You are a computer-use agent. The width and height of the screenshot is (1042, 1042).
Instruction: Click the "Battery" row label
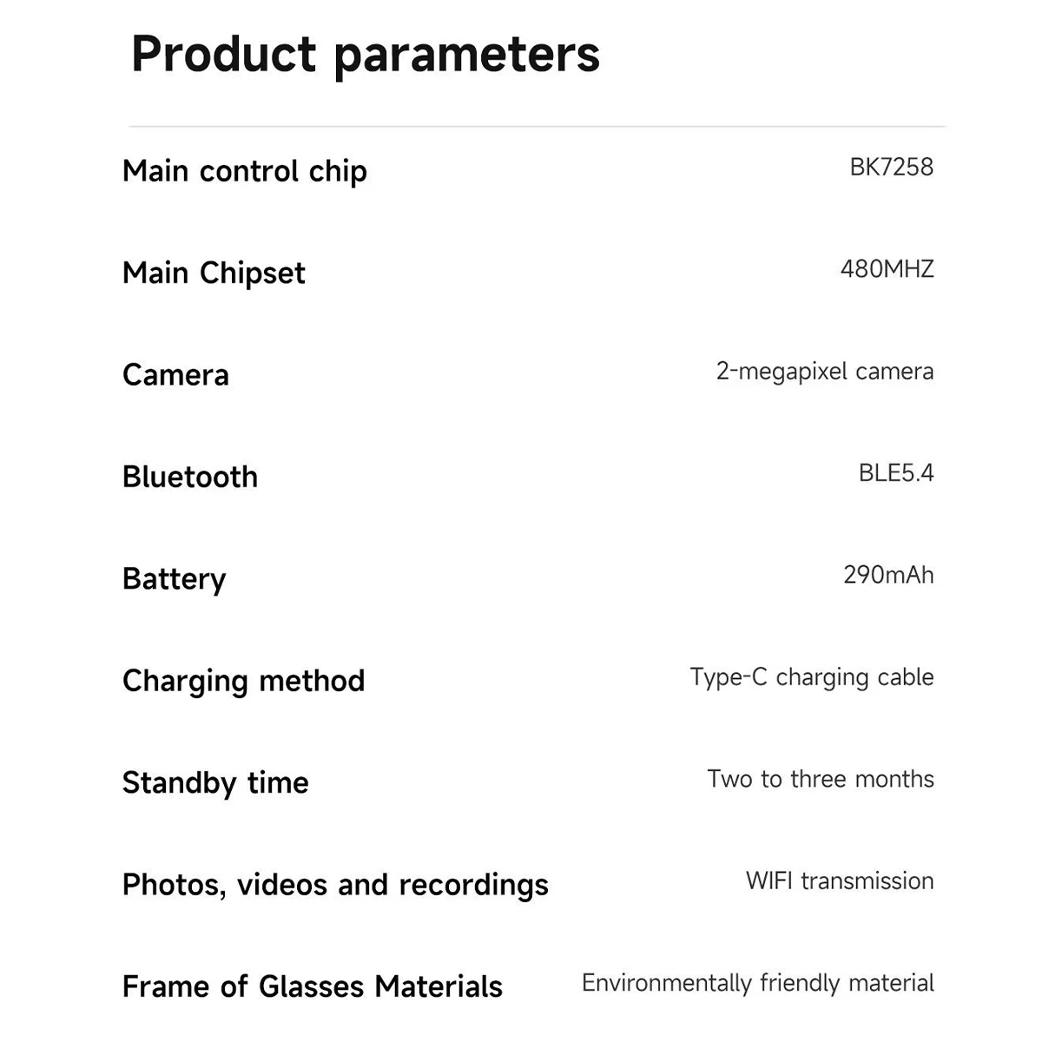point(174,579)
